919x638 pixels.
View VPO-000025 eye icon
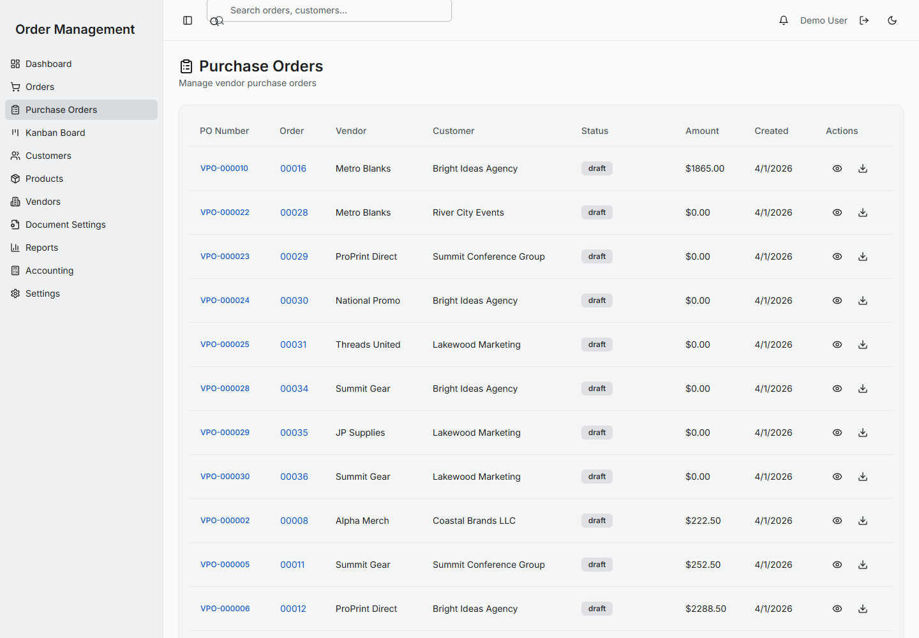pyautogui.click(x=837, y=345)
